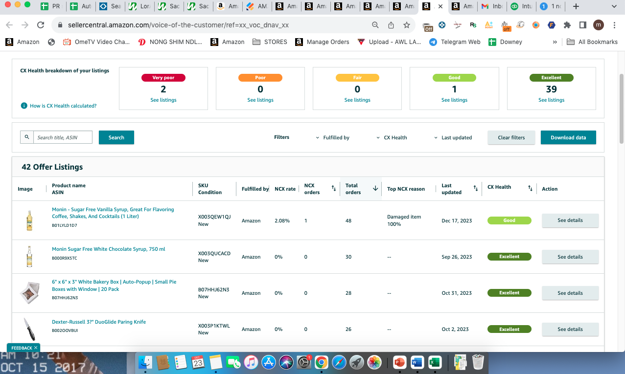Launch Safari from the Dock
This screenshot has height=374, width=625.
click(339, 362)
